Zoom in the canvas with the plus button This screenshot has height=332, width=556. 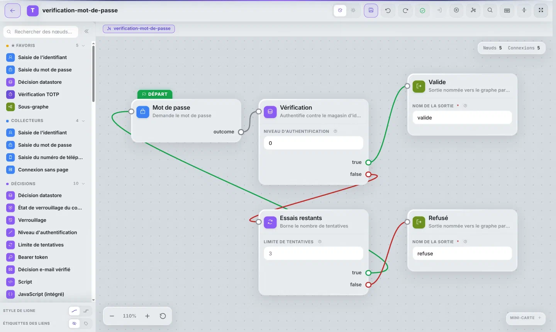(147, 316)
